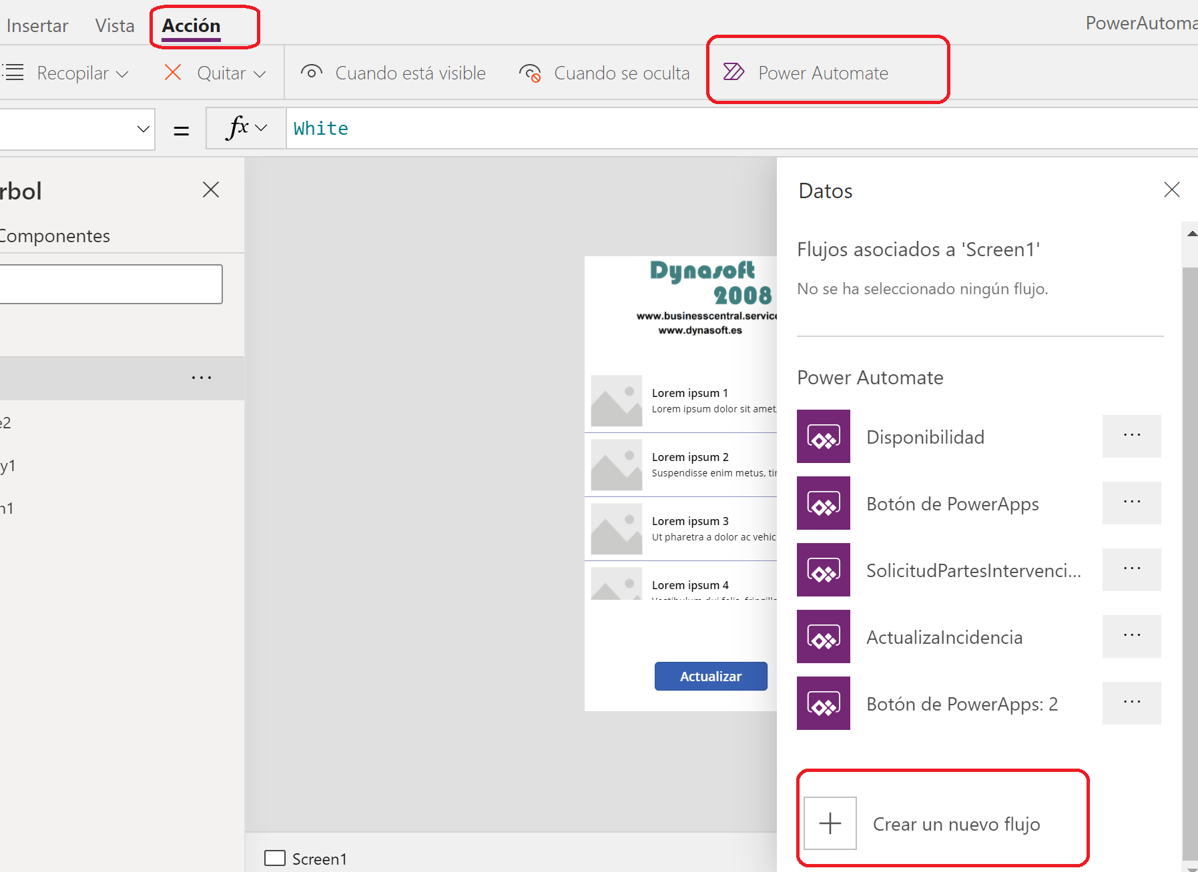The height and width of the screenshot is (872, 1198).
Task: Check the Screen1 checkbox
Action: coord(274,859)
